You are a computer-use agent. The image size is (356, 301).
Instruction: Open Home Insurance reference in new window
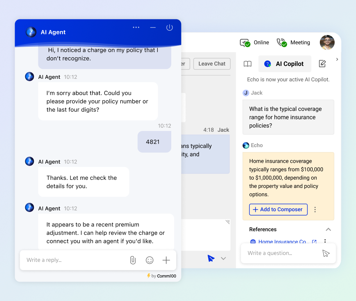(x=314, y=242)
